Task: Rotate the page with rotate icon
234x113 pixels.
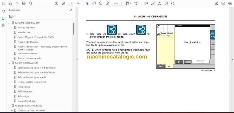Action: pos(173,3)
